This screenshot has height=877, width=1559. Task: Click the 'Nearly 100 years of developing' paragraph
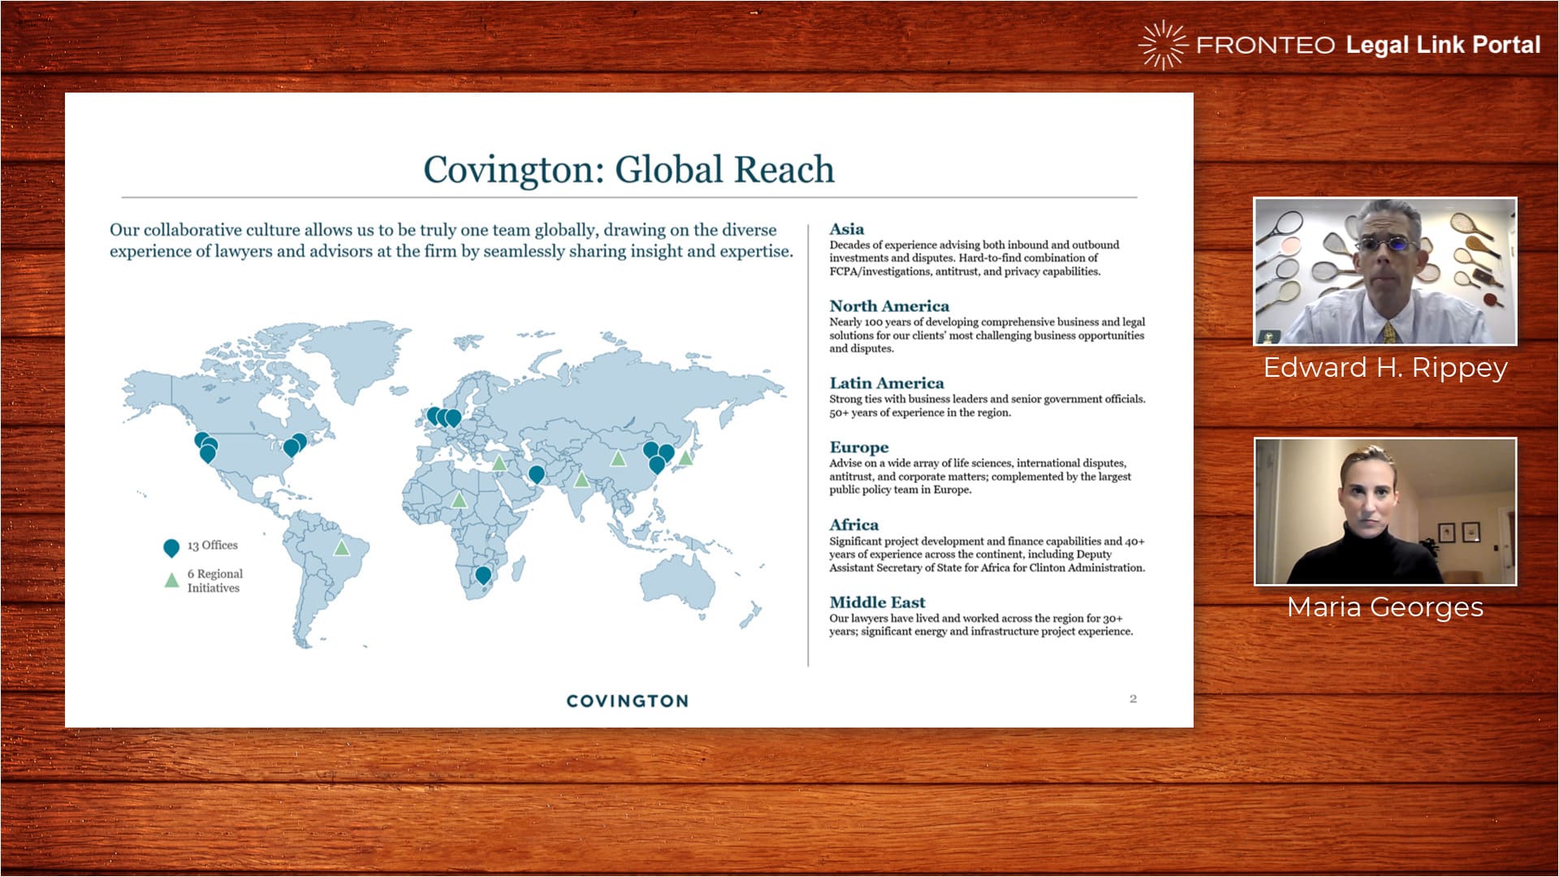coord(987,335)
